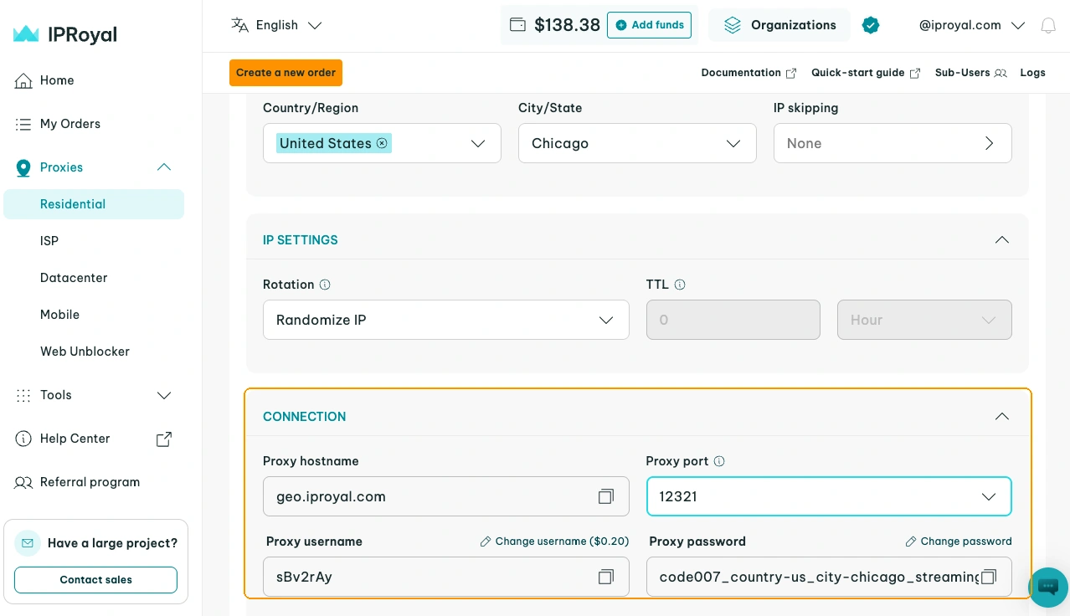Image resolution: width=1070 pixels, height=616 pixels.
Task: Open the Logs link
Action: click(1032, 73)
